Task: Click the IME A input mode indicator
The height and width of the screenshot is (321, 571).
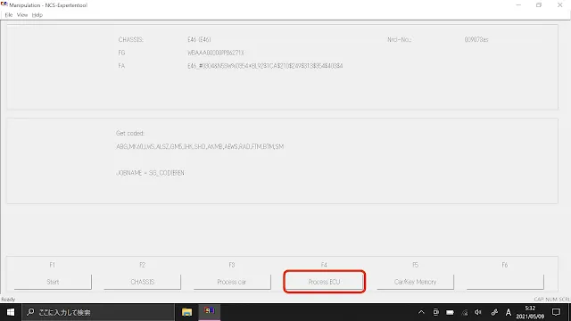Action: click(509, 312)
